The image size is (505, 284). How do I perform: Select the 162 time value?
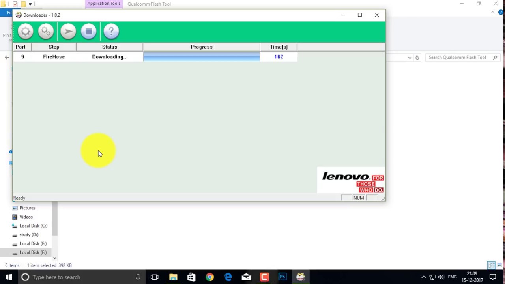(279, 57)
